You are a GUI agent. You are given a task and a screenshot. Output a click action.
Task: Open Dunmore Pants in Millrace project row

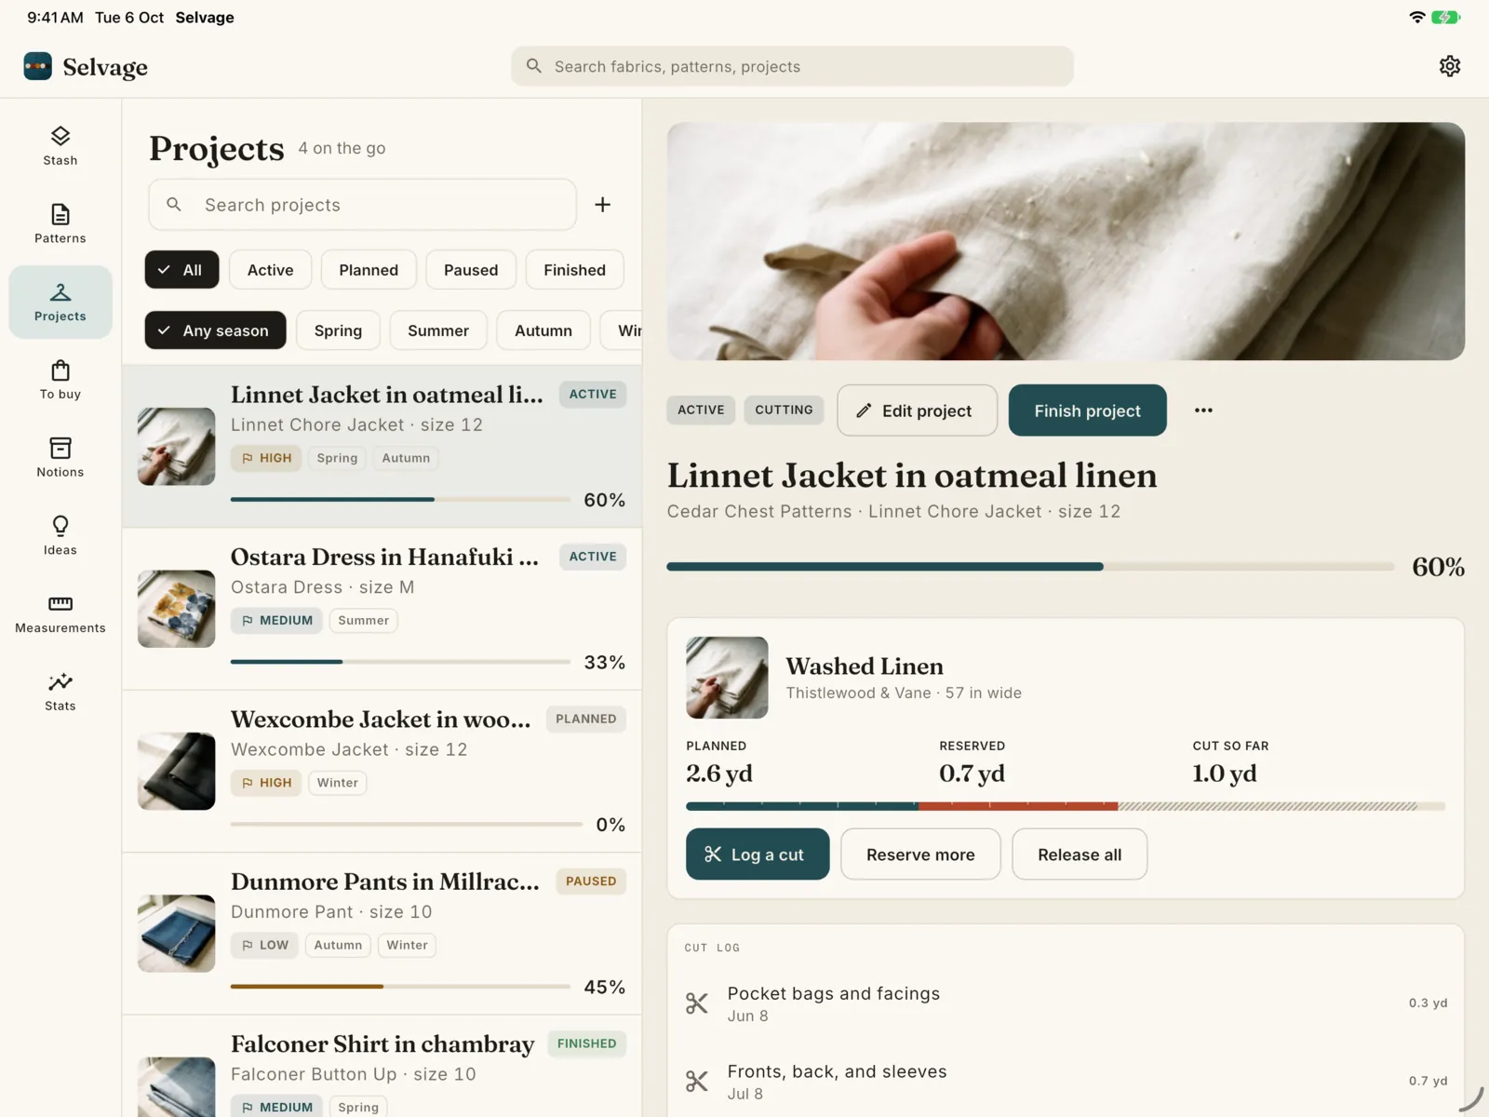click(x=382, y=934)
